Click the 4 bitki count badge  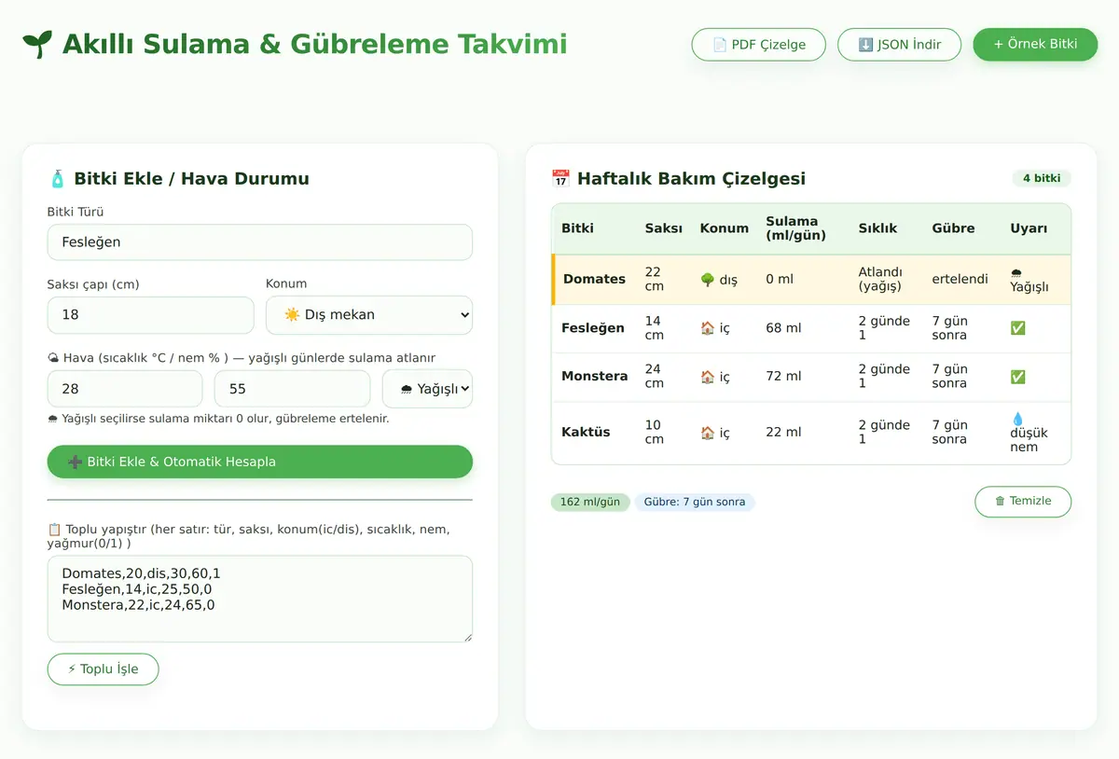[1041, 178]
